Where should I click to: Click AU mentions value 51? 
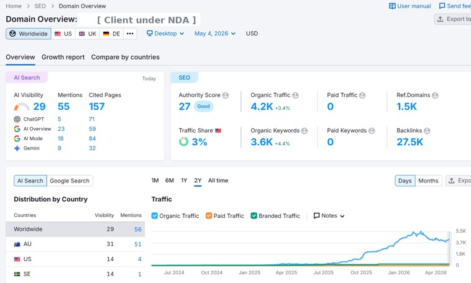(137, 245)
